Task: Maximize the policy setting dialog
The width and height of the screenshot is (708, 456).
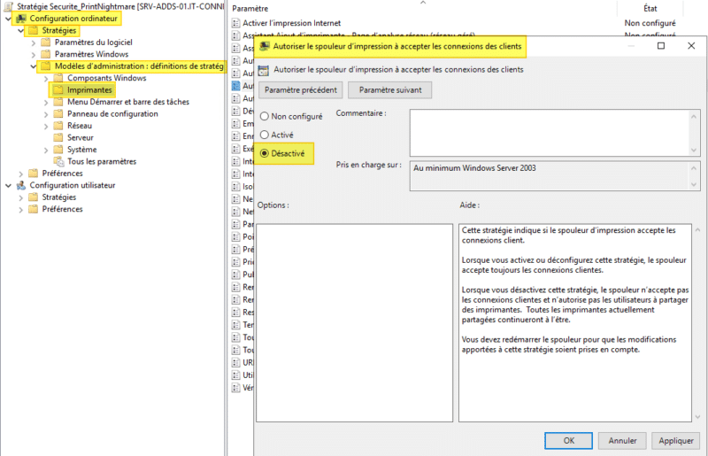Action: pos(661,46)
